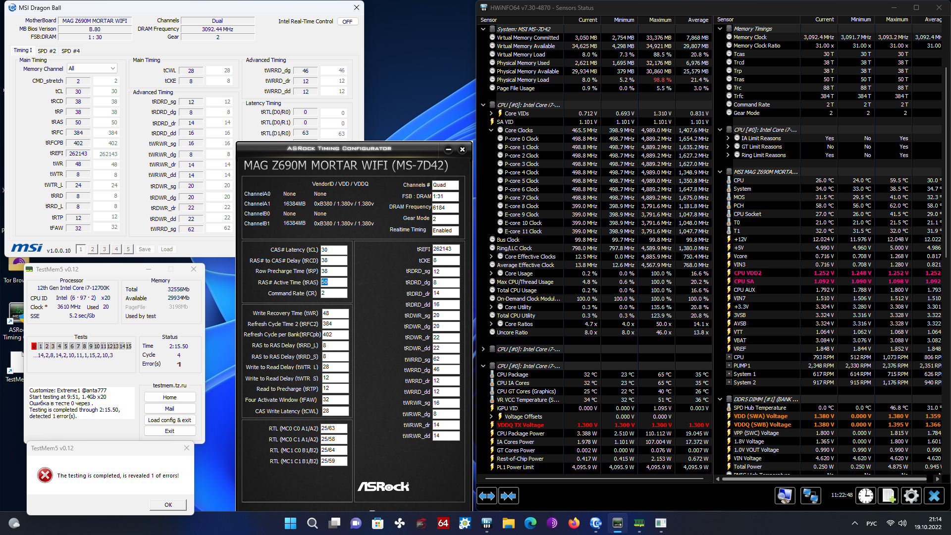Click the tCL value field in ASRock configurator
This screenshot has width=951, height=535.
333,250
